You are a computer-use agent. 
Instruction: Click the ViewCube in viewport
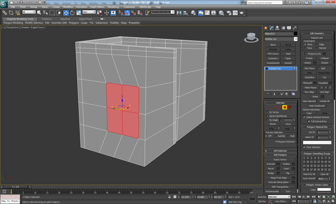tap(251, 37)
